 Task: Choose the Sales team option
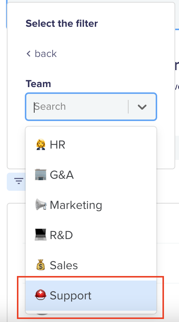pos(91,265)
